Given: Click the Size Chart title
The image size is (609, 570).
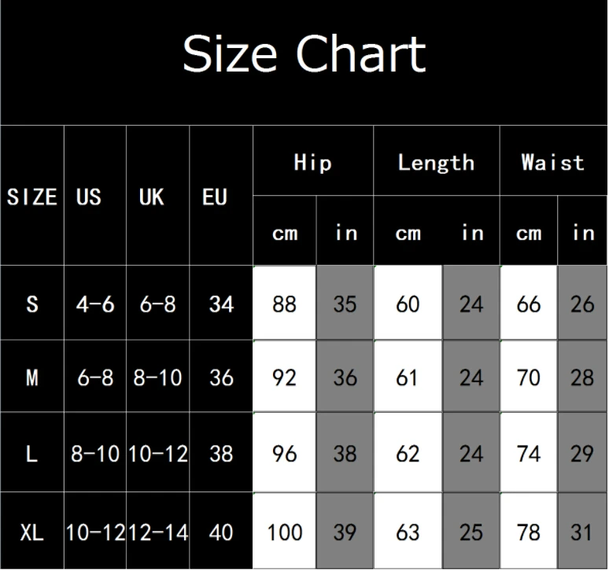Looking at the screenshot, I should coord(304,53).
